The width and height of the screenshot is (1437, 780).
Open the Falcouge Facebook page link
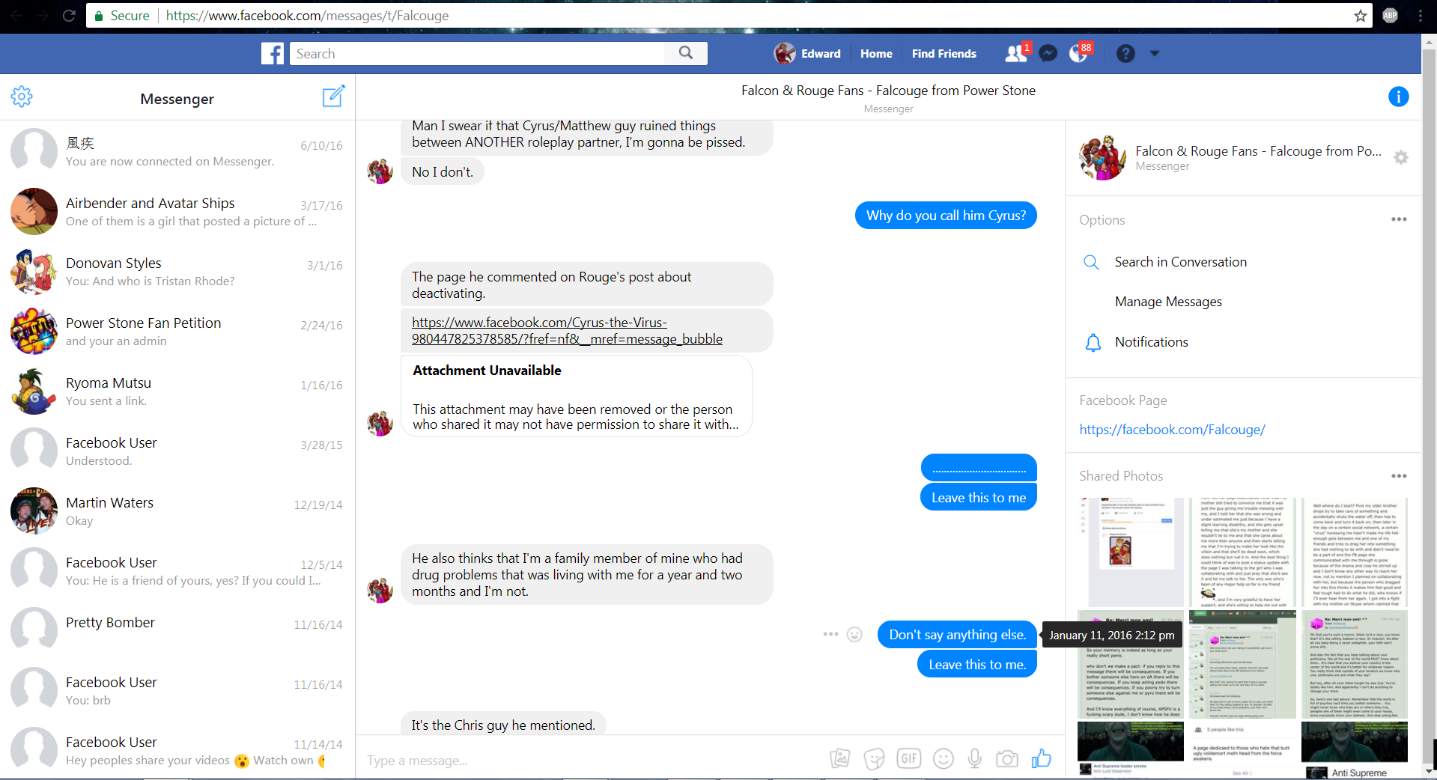click(1172, 430)
